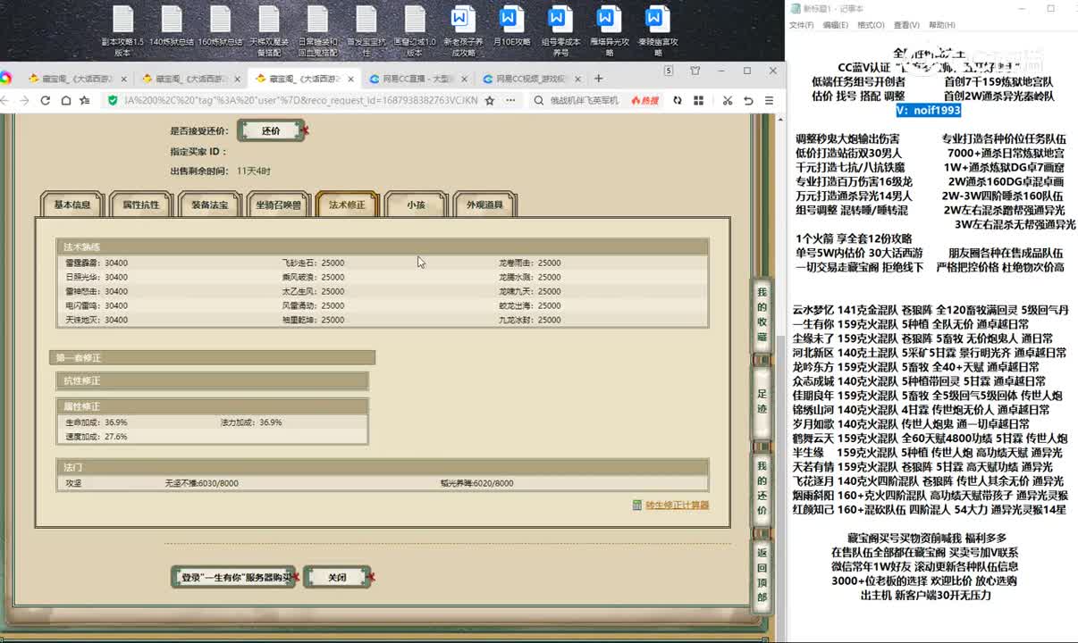Open desktop file 140炼狱总结
The height and width of the screenshot is (643, 1078).
click(x=172, y=26)
